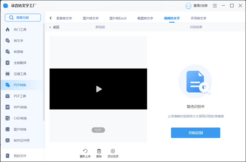The width and height of the screenshot is (246, 162).
Task: Click the 全能翻译 sidebar icon
Action: pyautogui.click(x=8, y=63)
